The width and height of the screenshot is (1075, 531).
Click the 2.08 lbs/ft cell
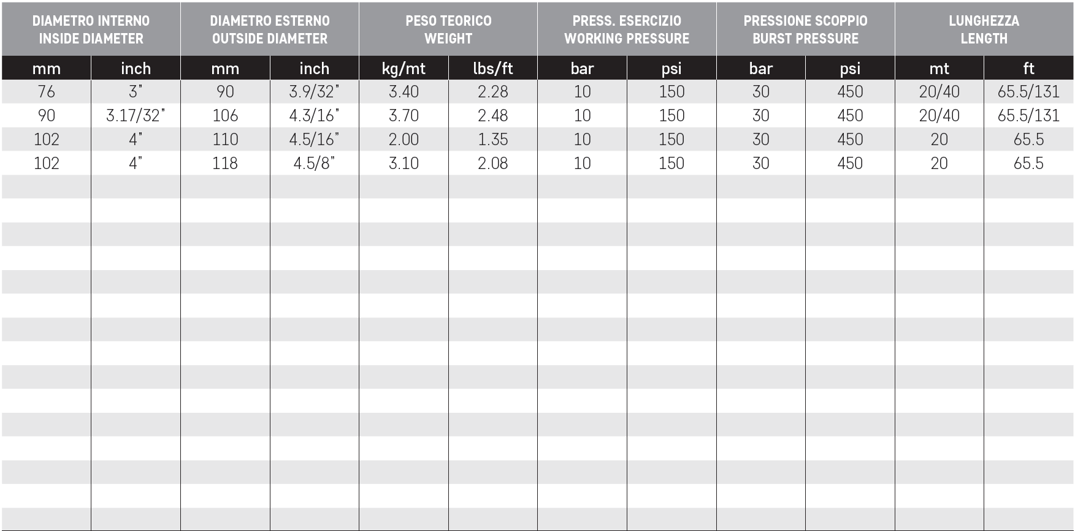tap(493, 164)
